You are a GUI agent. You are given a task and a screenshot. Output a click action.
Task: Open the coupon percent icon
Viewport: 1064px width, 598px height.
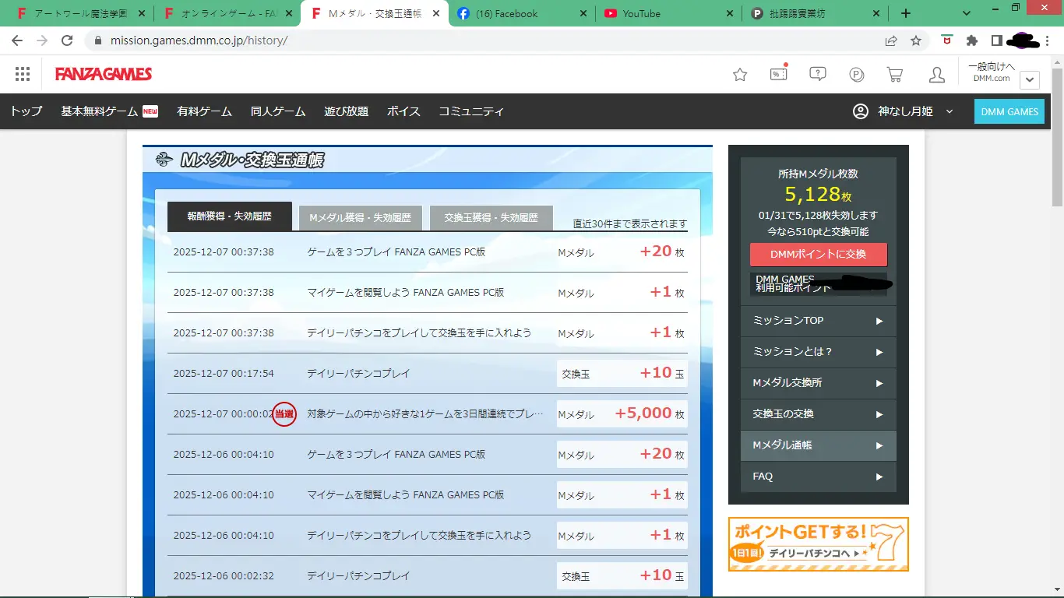click(778, 74)
